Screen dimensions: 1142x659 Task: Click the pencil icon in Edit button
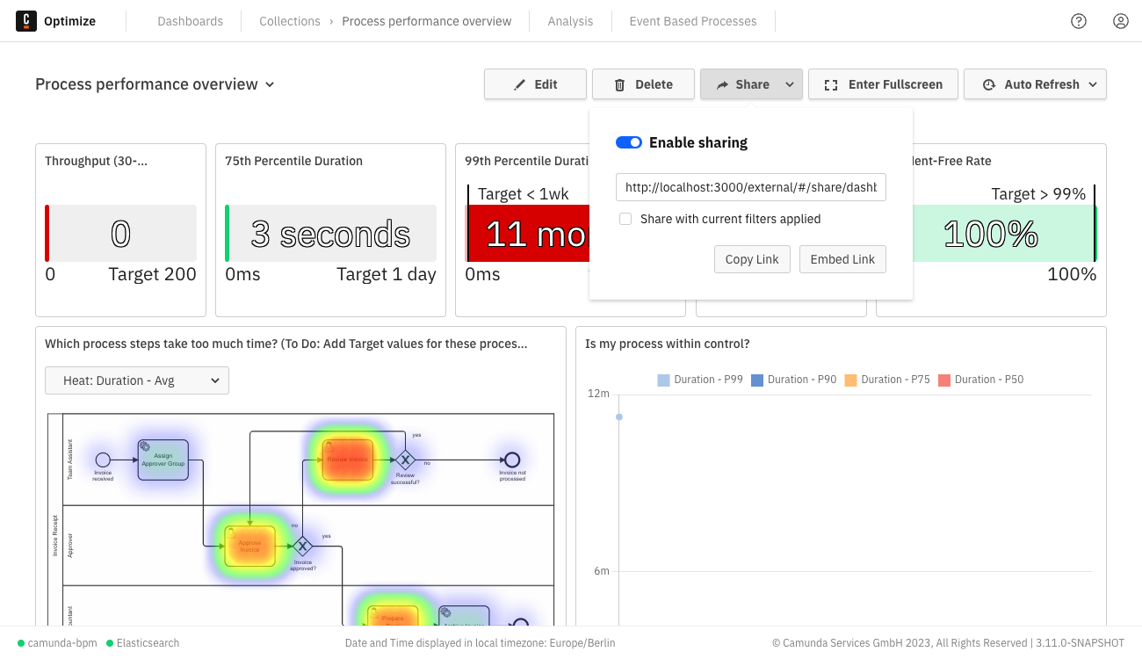519,84
